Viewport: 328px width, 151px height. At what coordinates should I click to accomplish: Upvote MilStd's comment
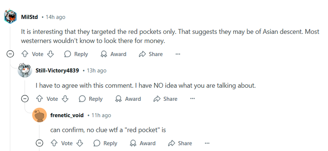(25, 54)
